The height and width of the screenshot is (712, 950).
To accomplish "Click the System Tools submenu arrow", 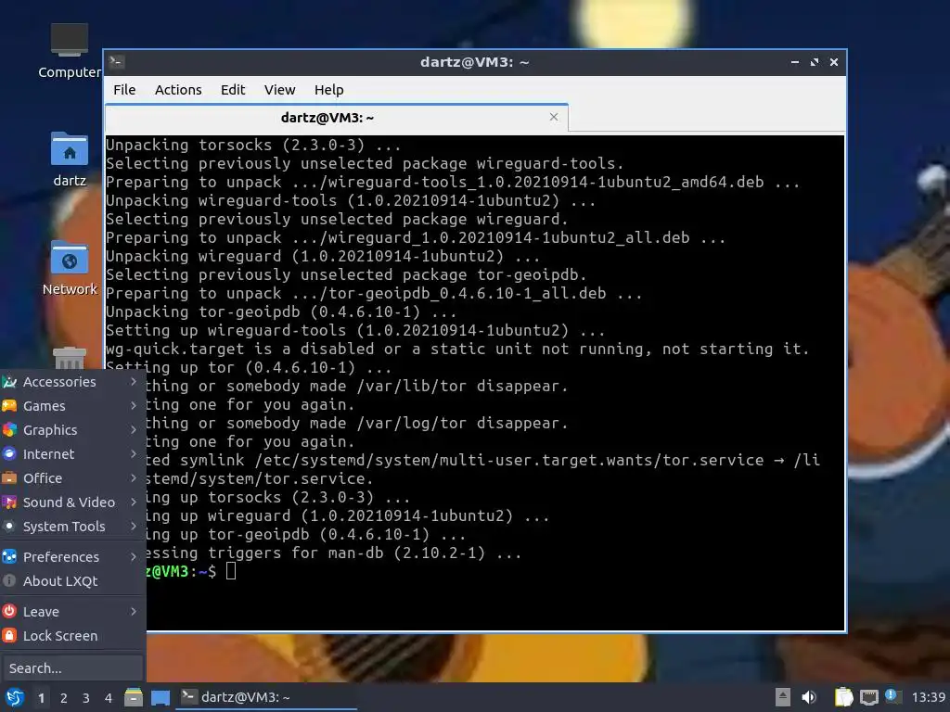I will pos(134,527).
